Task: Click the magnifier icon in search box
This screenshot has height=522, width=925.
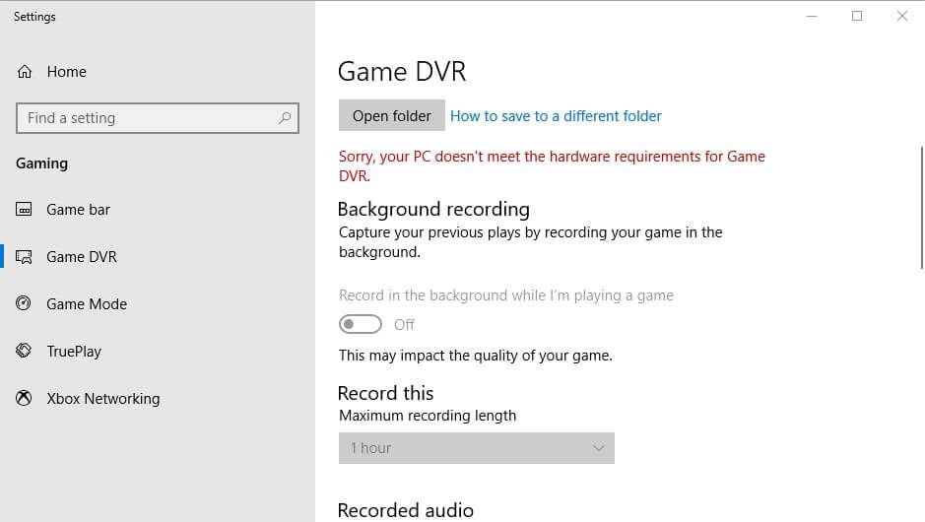Action: pyautogui.click(x=285, y=118)
